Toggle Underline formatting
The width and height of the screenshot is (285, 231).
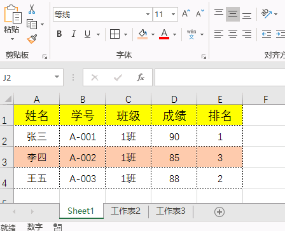[87, 34]
